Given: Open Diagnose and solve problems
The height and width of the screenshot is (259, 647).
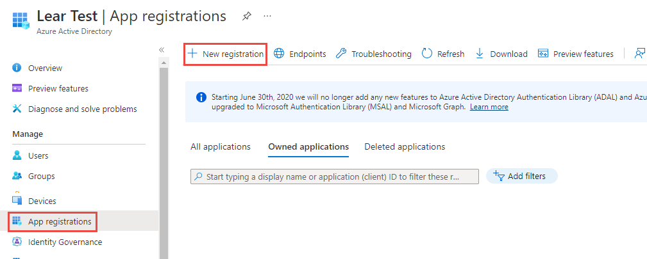Looking at the screenshot, I should tap(83, 109).
